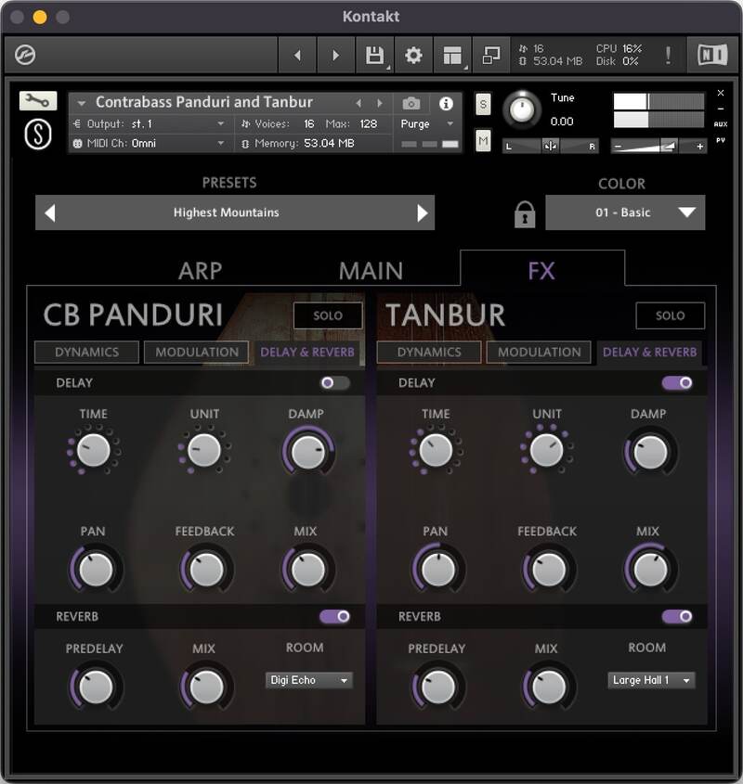Solo the instrument with the S icon

point(482,105)
